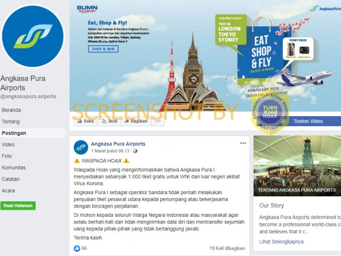Screen dimensions: 341x256
Task: Like the page with Suka button
Action: (x=86, y=121)
